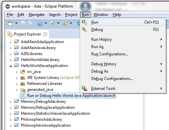Image resolution: width=169 pixels, height=130 pixels.
Task: Open the Project menu
Action: [x=71, y=15]
